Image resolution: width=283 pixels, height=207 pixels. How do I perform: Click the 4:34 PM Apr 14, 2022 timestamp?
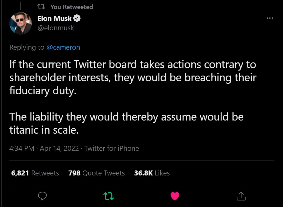point(44,148)
